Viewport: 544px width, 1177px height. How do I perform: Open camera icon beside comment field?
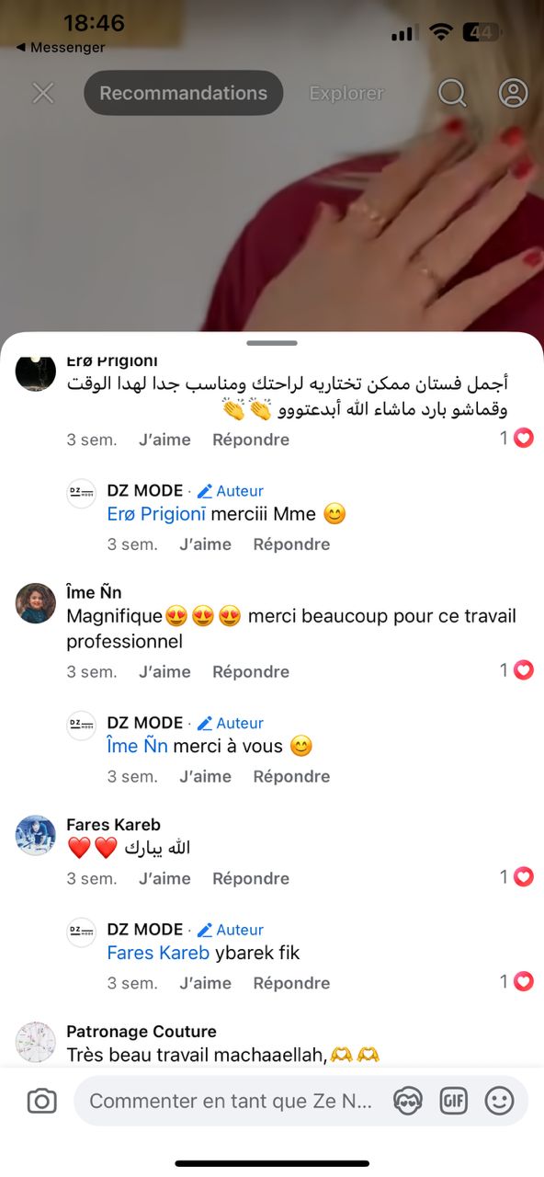pyautogui.click(x=41, y=1101)
